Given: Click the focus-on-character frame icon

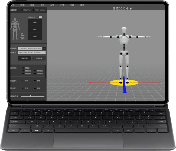Looking at the screenshot, I should point(124,9).
